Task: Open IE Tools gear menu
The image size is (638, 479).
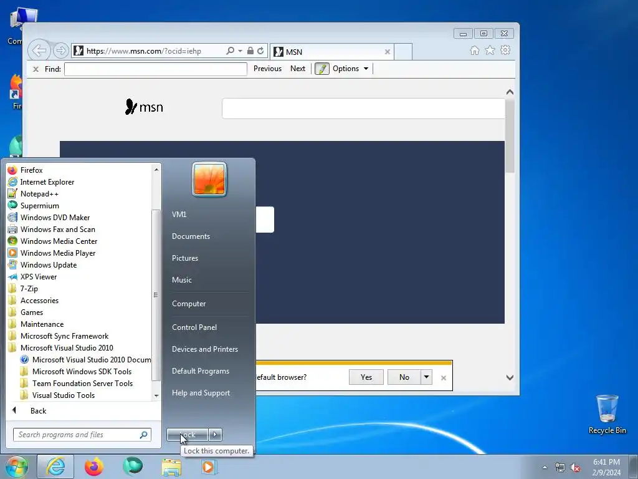Action: [x=505, y=50]
